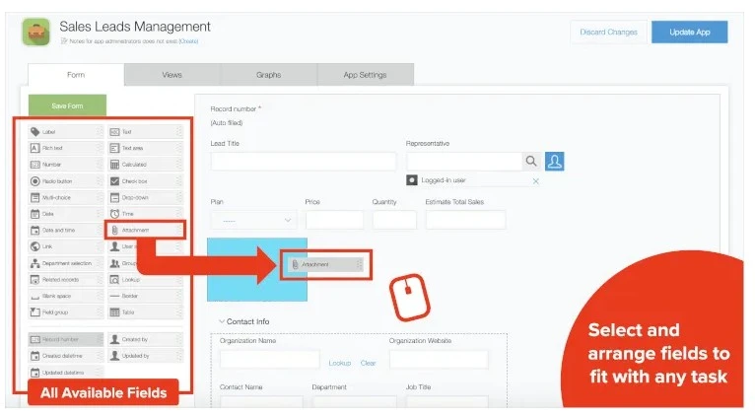The image size is (755, 415).
Task: Click the Lookup link beside Organization Name
Action: tap(340, 363)
